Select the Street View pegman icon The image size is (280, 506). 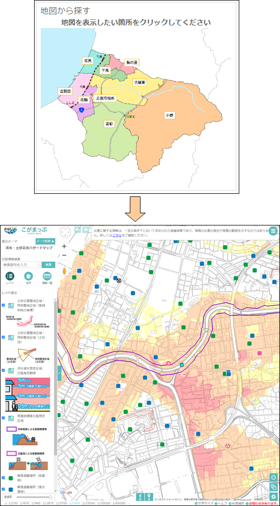[65, 271]
